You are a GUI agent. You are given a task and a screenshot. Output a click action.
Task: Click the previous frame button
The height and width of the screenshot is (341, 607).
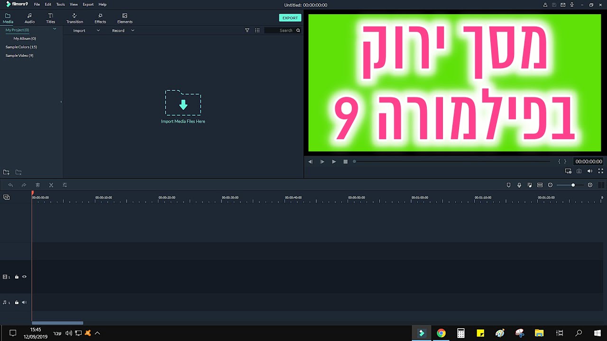(x=310, y=162)
